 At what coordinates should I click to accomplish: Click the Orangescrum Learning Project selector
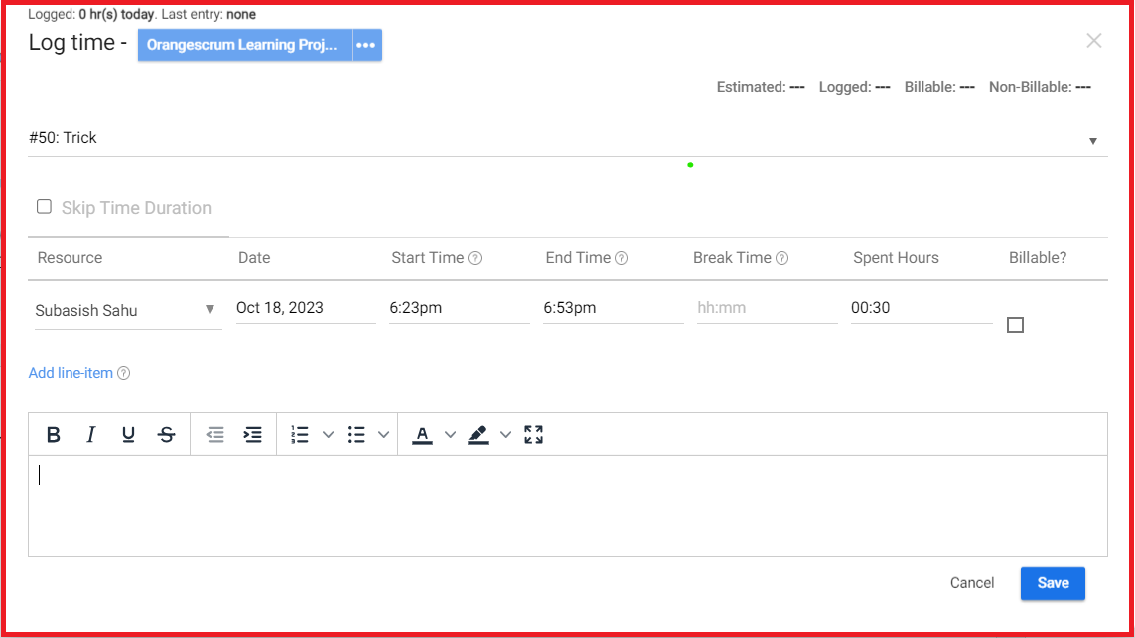(x=244, y=45)
